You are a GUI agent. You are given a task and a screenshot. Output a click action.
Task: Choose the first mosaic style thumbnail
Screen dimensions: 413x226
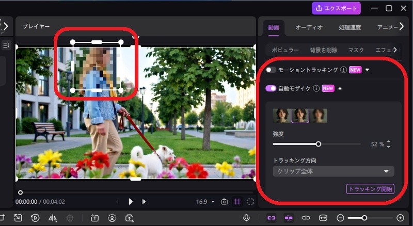click(281, 116)
